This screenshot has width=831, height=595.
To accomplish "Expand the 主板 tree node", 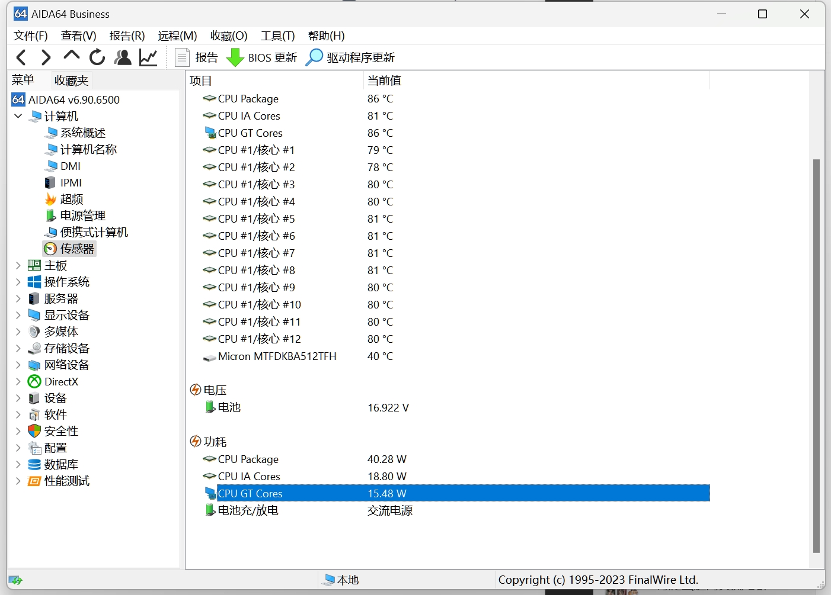I will point(18,266).
